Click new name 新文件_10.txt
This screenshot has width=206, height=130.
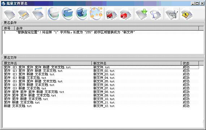click(x=104, y=99)
